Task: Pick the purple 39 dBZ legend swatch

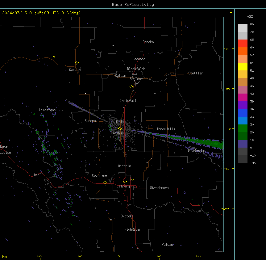Action: [243, 105]
